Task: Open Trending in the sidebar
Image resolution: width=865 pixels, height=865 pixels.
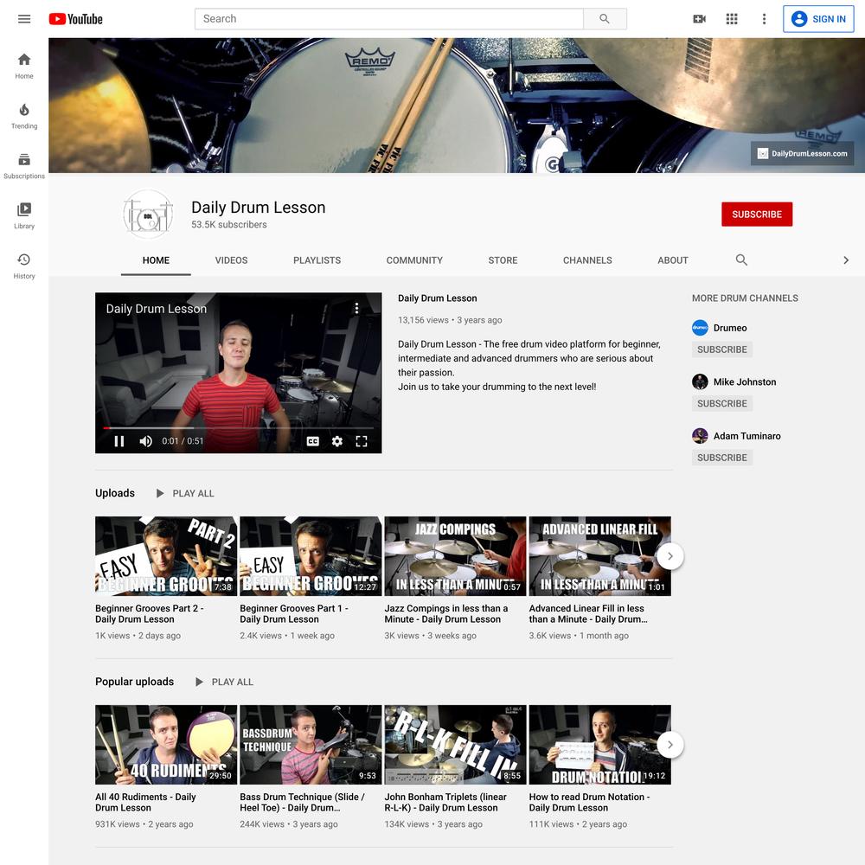Action: pos(24,116)
